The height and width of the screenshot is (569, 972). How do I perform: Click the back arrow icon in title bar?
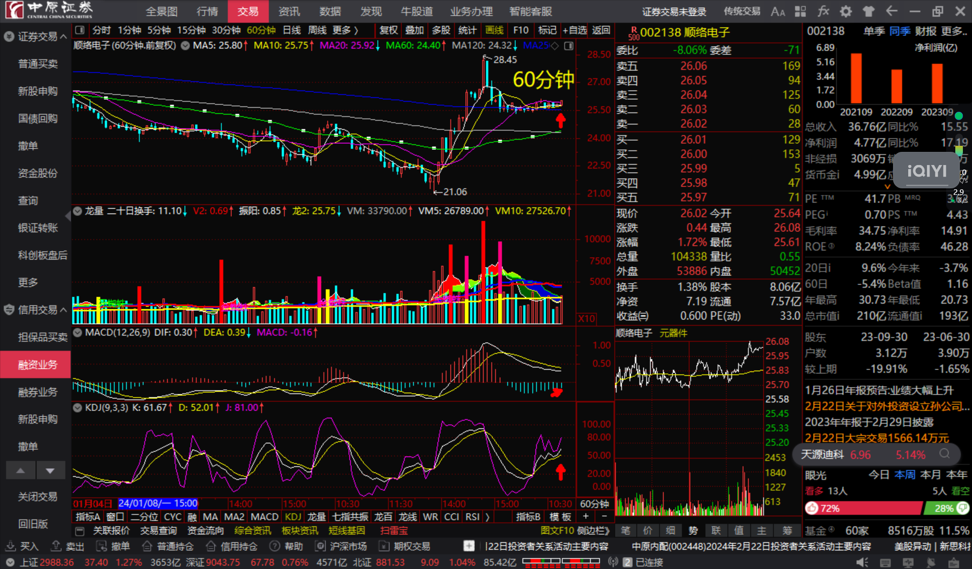pyautogui.click(x=892, y=12)
